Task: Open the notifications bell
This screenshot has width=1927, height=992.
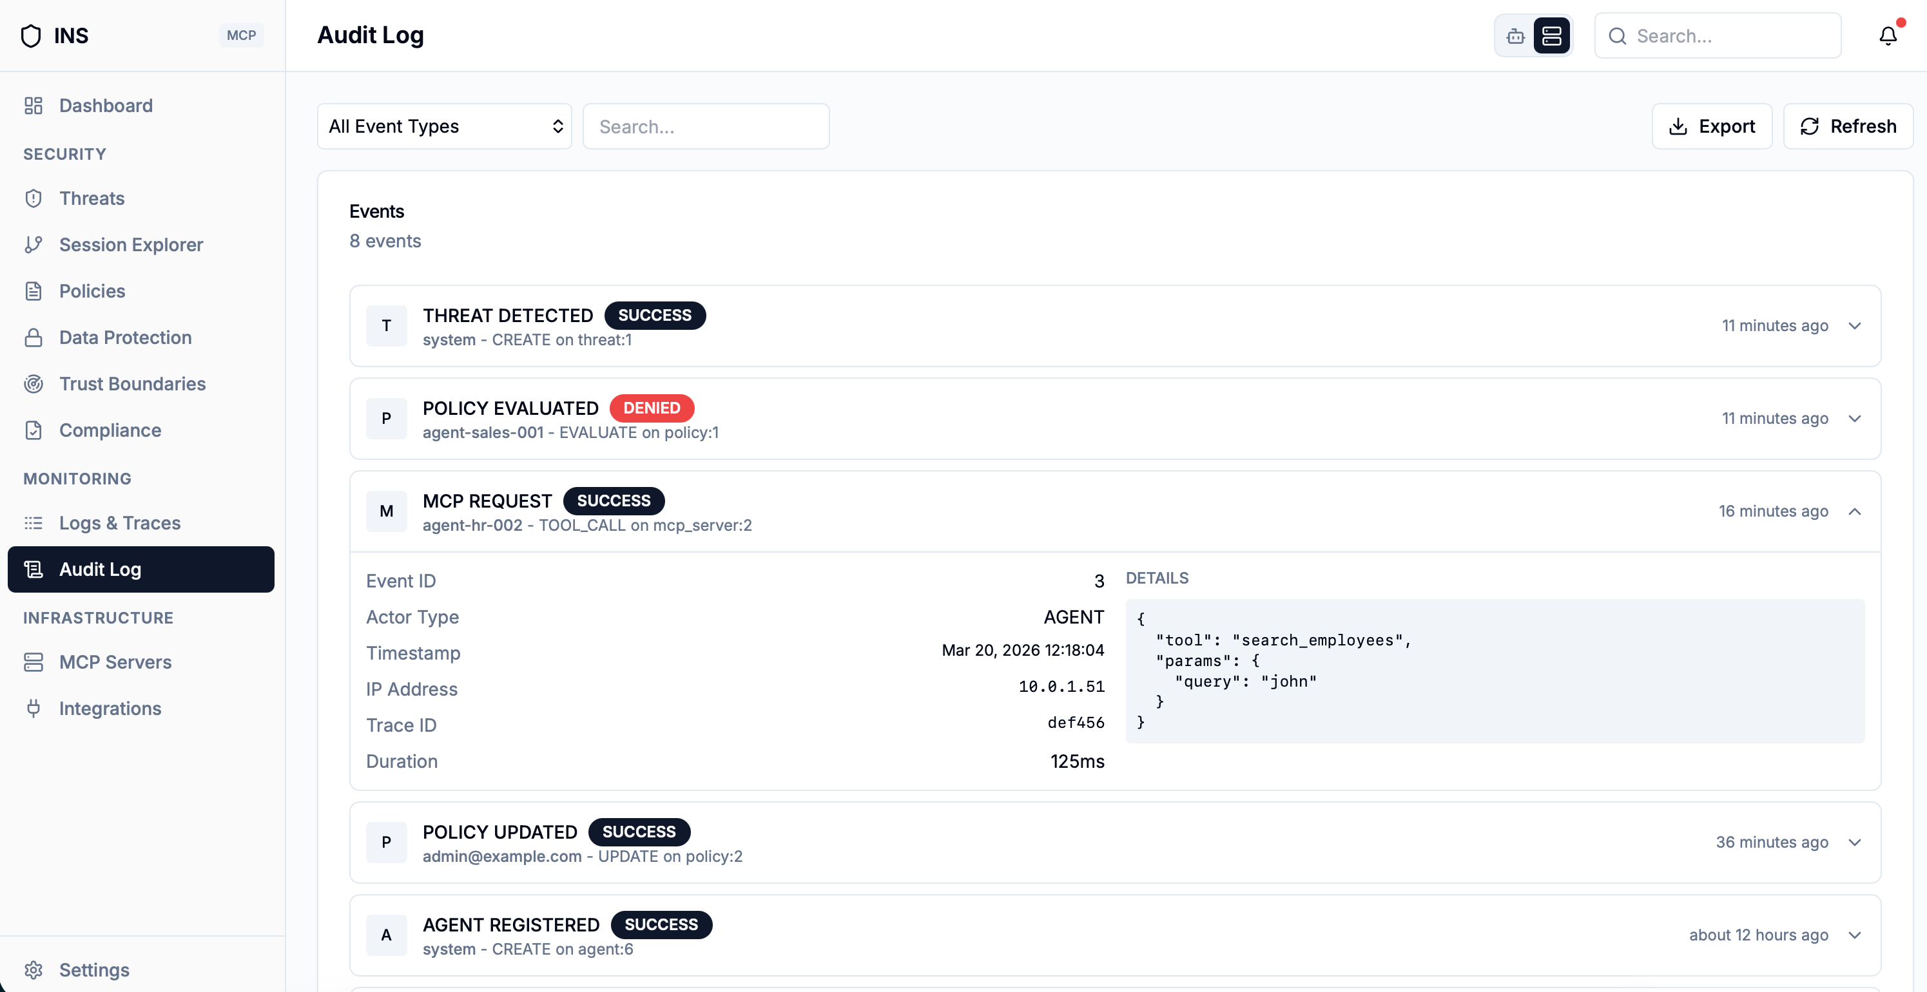Action: pos(1888,36)
